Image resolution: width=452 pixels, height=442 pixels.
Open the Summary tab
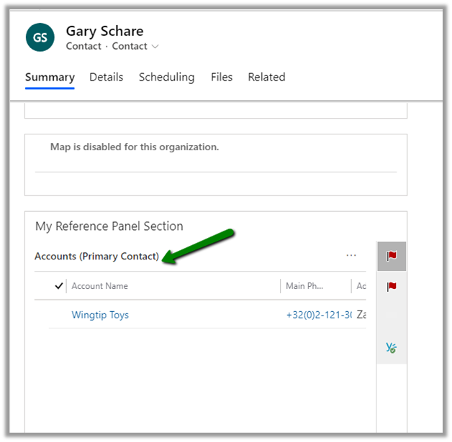[x=50, y=77]
